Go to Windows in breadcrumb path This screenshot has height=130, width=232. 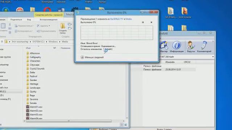[x=53, y=42]
